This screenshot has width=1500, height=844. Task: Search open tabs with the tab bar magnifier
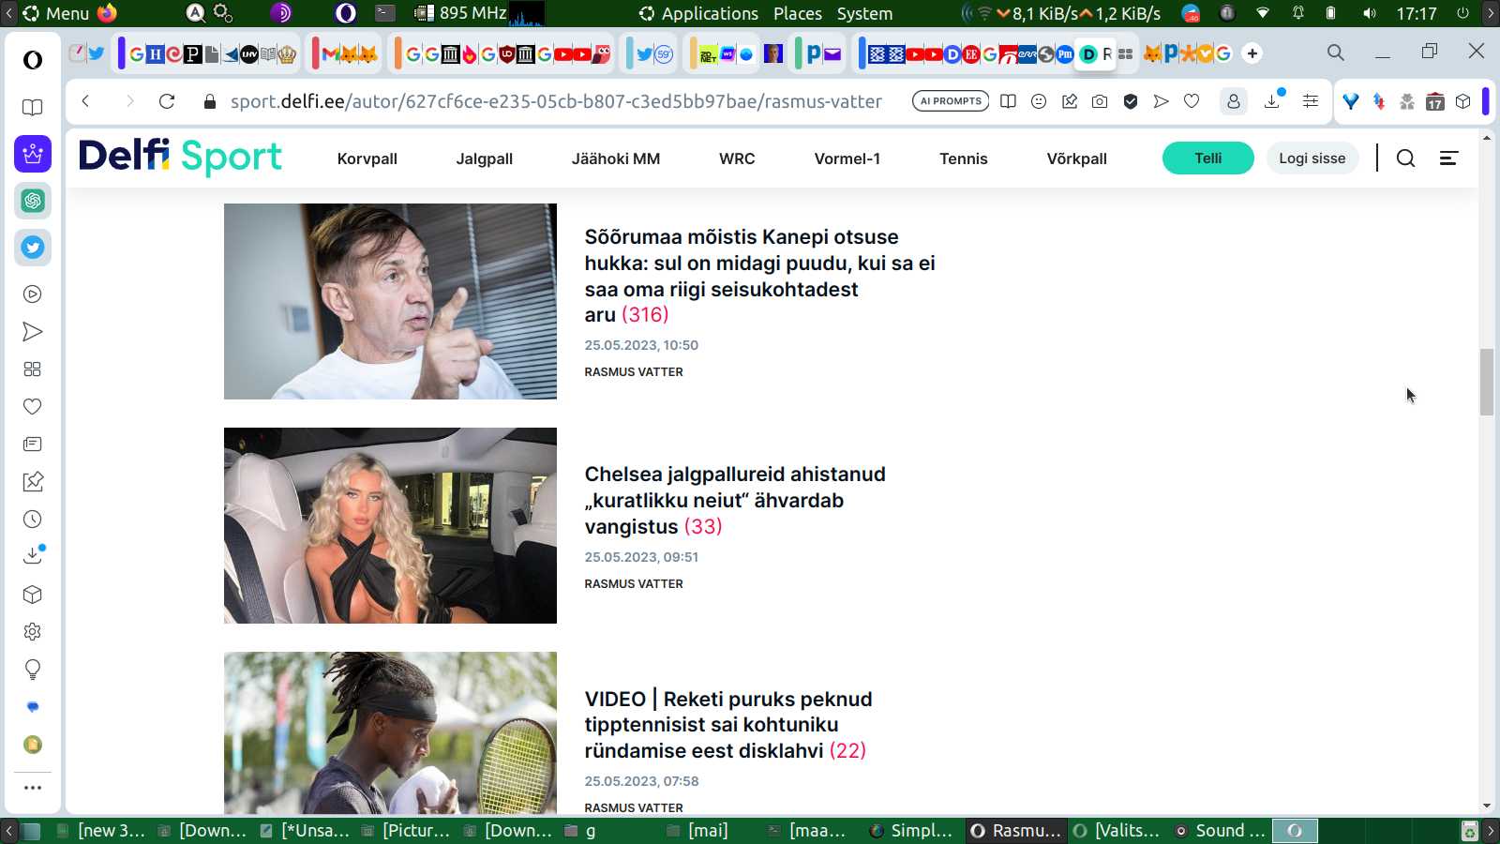1336,53
